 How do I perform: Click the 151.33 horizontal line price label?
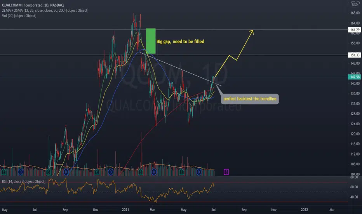pos(355,55)
